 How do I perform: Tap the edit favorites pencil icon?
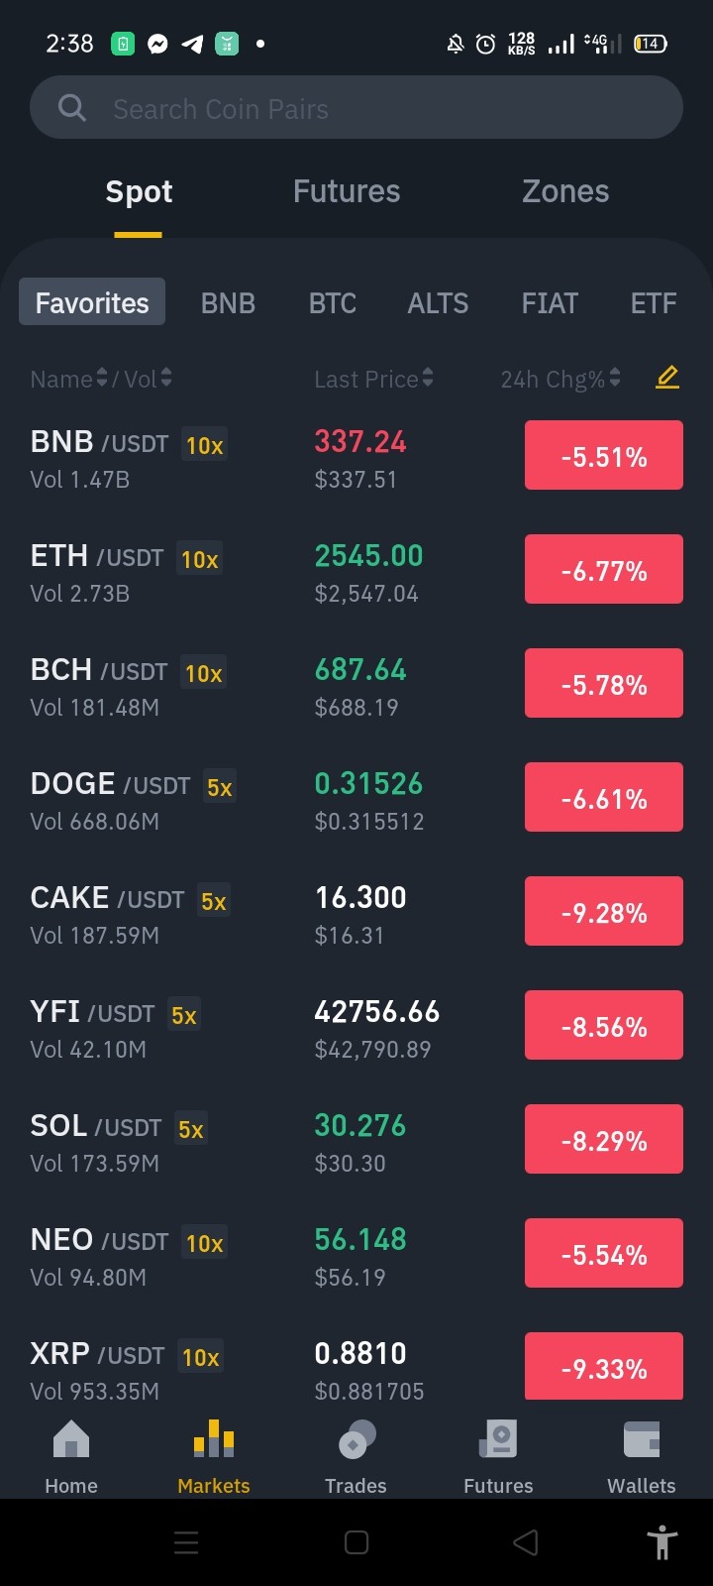pyautogui.click(x=667, y=378)
